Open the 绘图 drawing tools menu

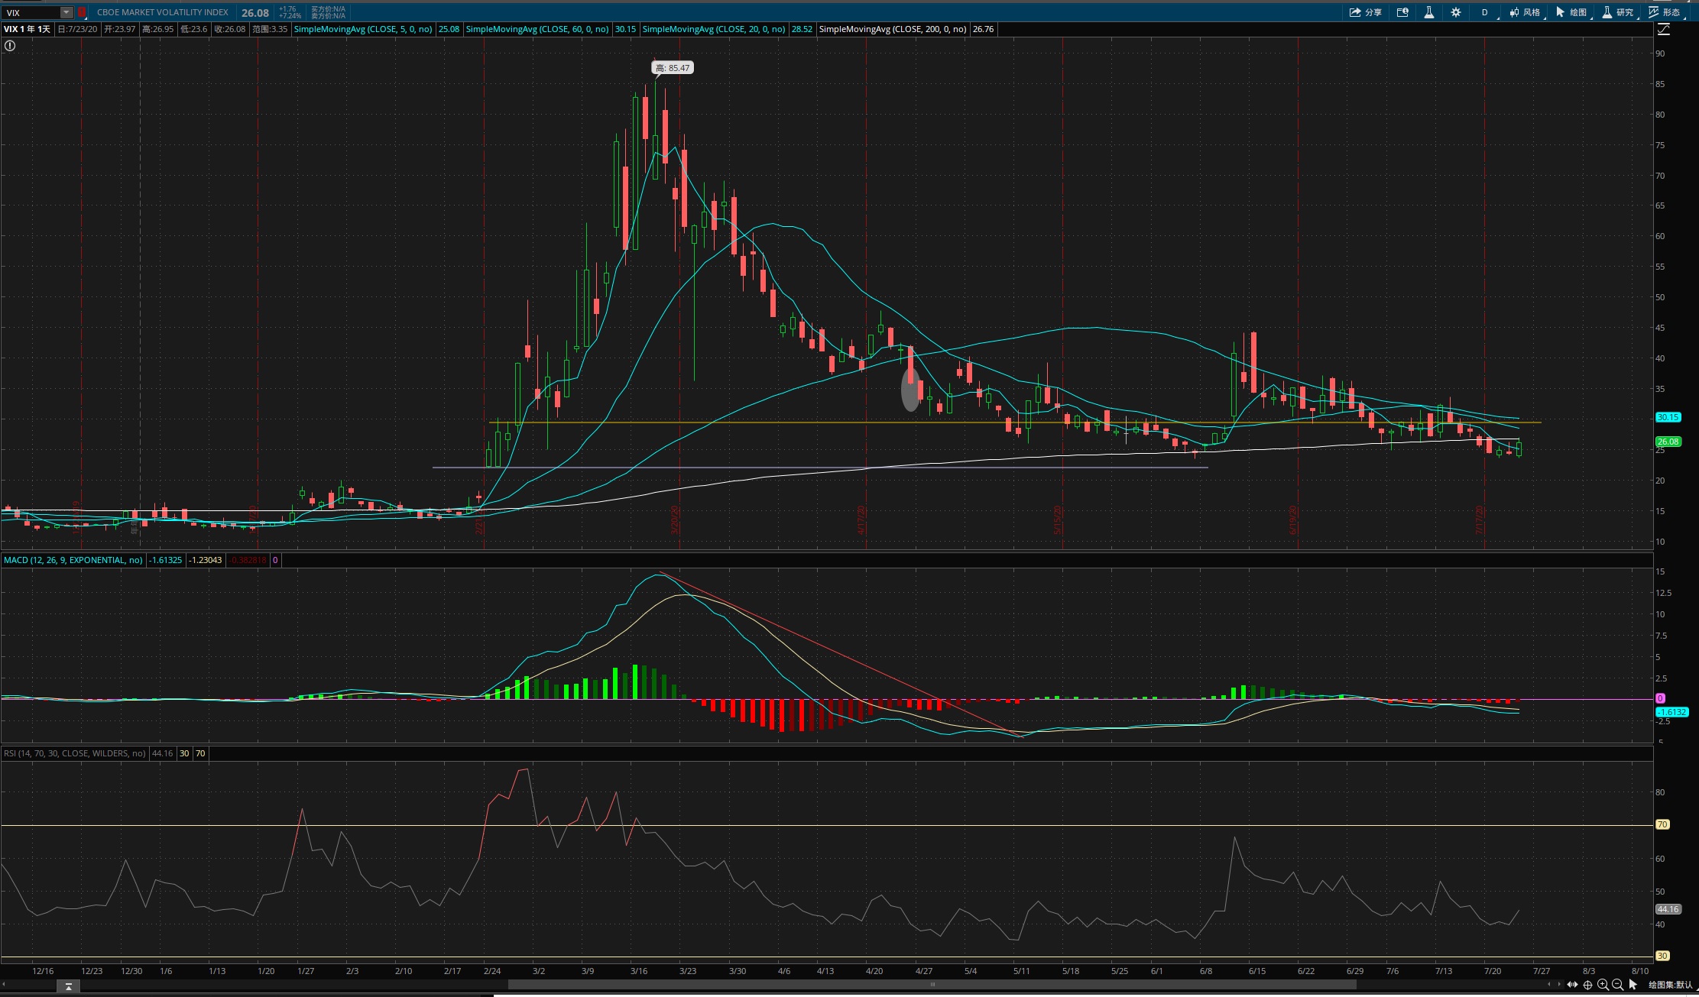click(x=1571, y=12)
